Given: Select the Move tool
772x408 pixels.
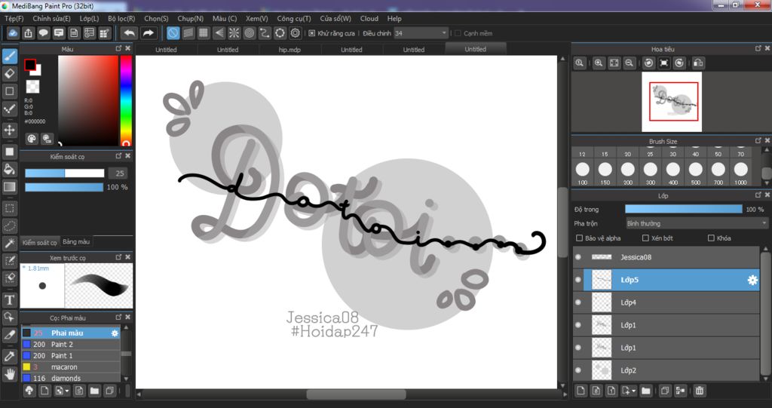Looking at the screenshot, I should point(9,130).
